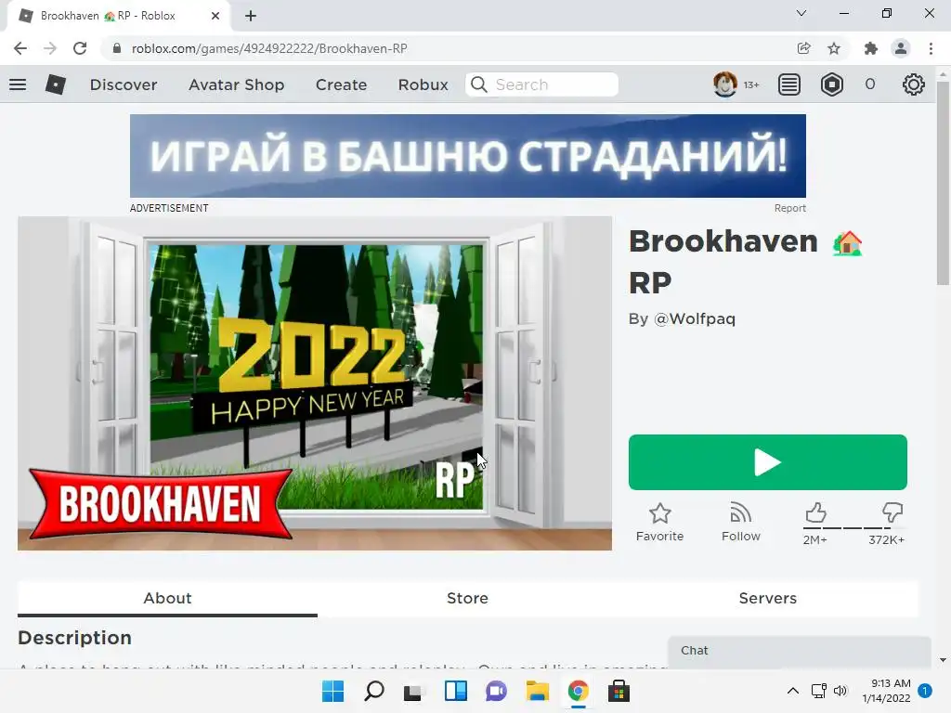Click the browser Back arrow
Image resolution: width=951 pixels, height=713 pixels.
tap(20, 48)
